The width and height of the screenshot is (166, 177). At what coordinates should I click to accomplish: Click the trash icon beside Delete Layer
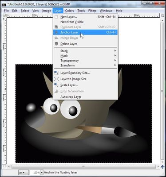(x=56, y=44)
